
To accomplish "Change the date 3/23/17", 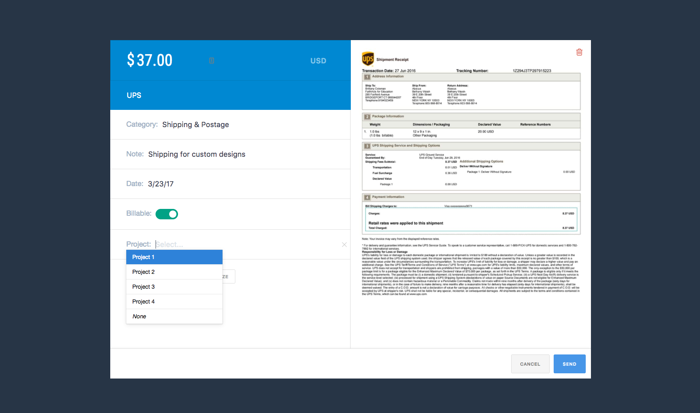I will click(x=231, y=184).
